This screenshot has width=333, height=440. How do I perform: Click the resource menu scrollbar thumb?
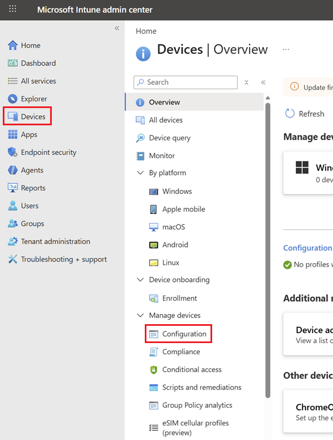click(268, 250)
